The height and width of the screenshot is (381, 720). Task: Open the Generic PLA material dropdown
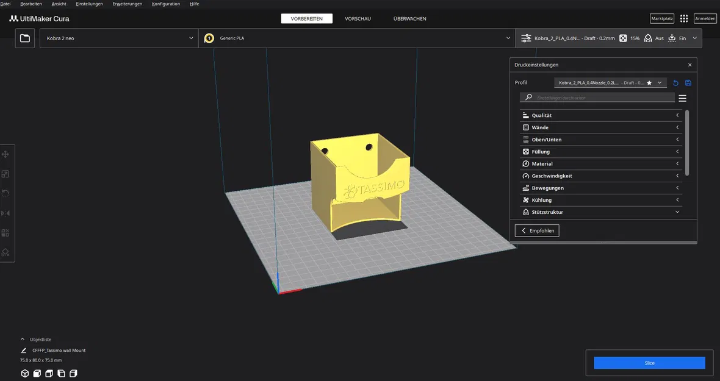pos(357,38)
